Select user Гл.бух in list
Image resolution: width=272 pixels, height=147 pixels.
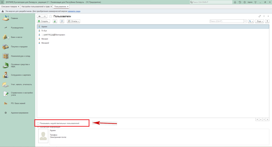[44, 31]
